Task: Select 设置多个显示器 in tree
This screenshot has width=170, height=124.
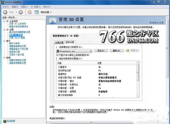Action: coord(16,55)
